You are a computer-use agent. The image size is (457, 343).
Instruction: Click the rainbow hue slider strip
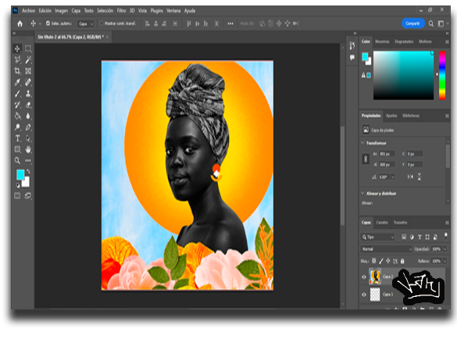[x=442, y=75]
